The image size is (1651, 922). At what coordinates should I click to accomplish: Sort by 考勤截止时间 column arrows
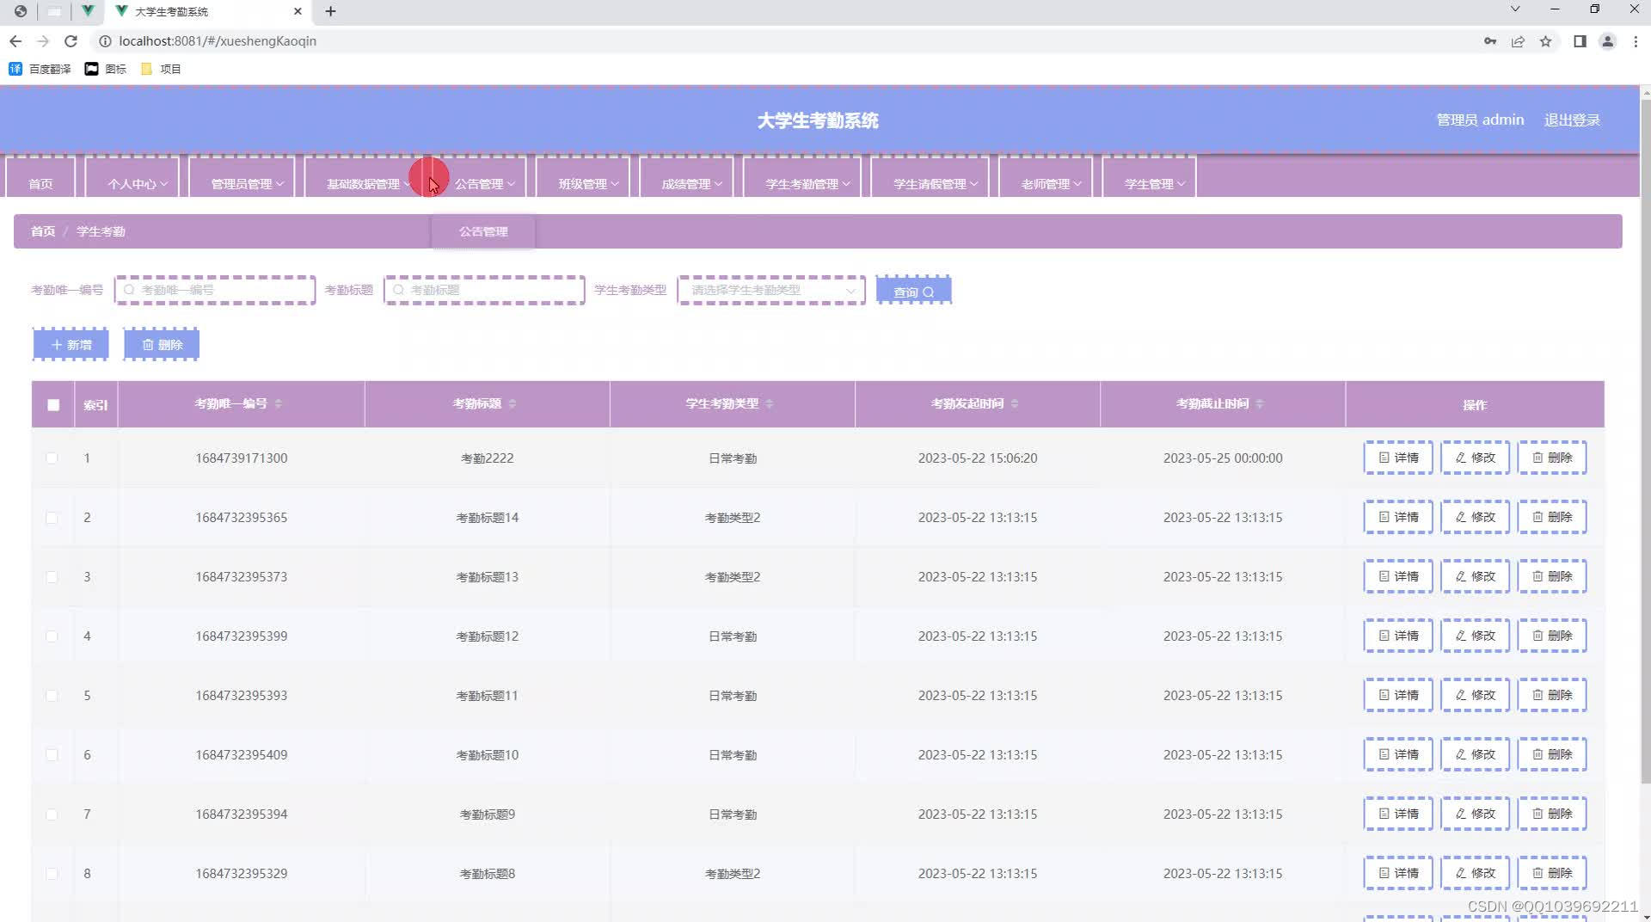coord(1260,404)
